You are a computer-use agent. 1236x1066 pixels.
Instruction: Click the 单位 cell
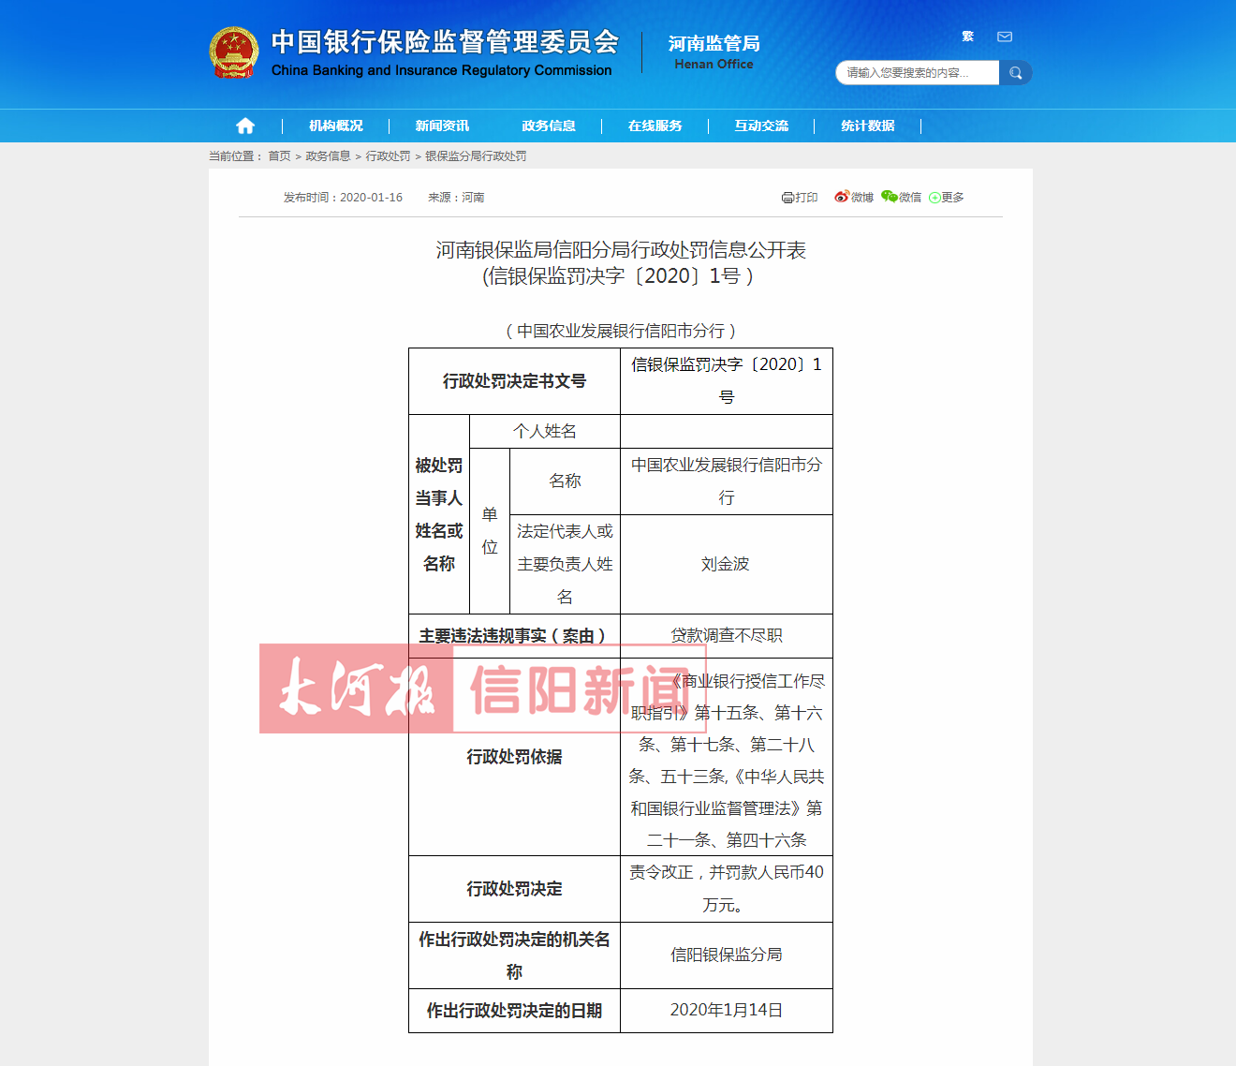[x=490, y=531]
